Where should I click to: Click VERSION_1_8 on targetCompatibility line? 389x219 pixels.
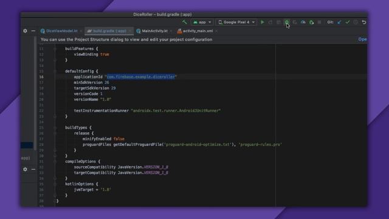[x=156, y=173]
